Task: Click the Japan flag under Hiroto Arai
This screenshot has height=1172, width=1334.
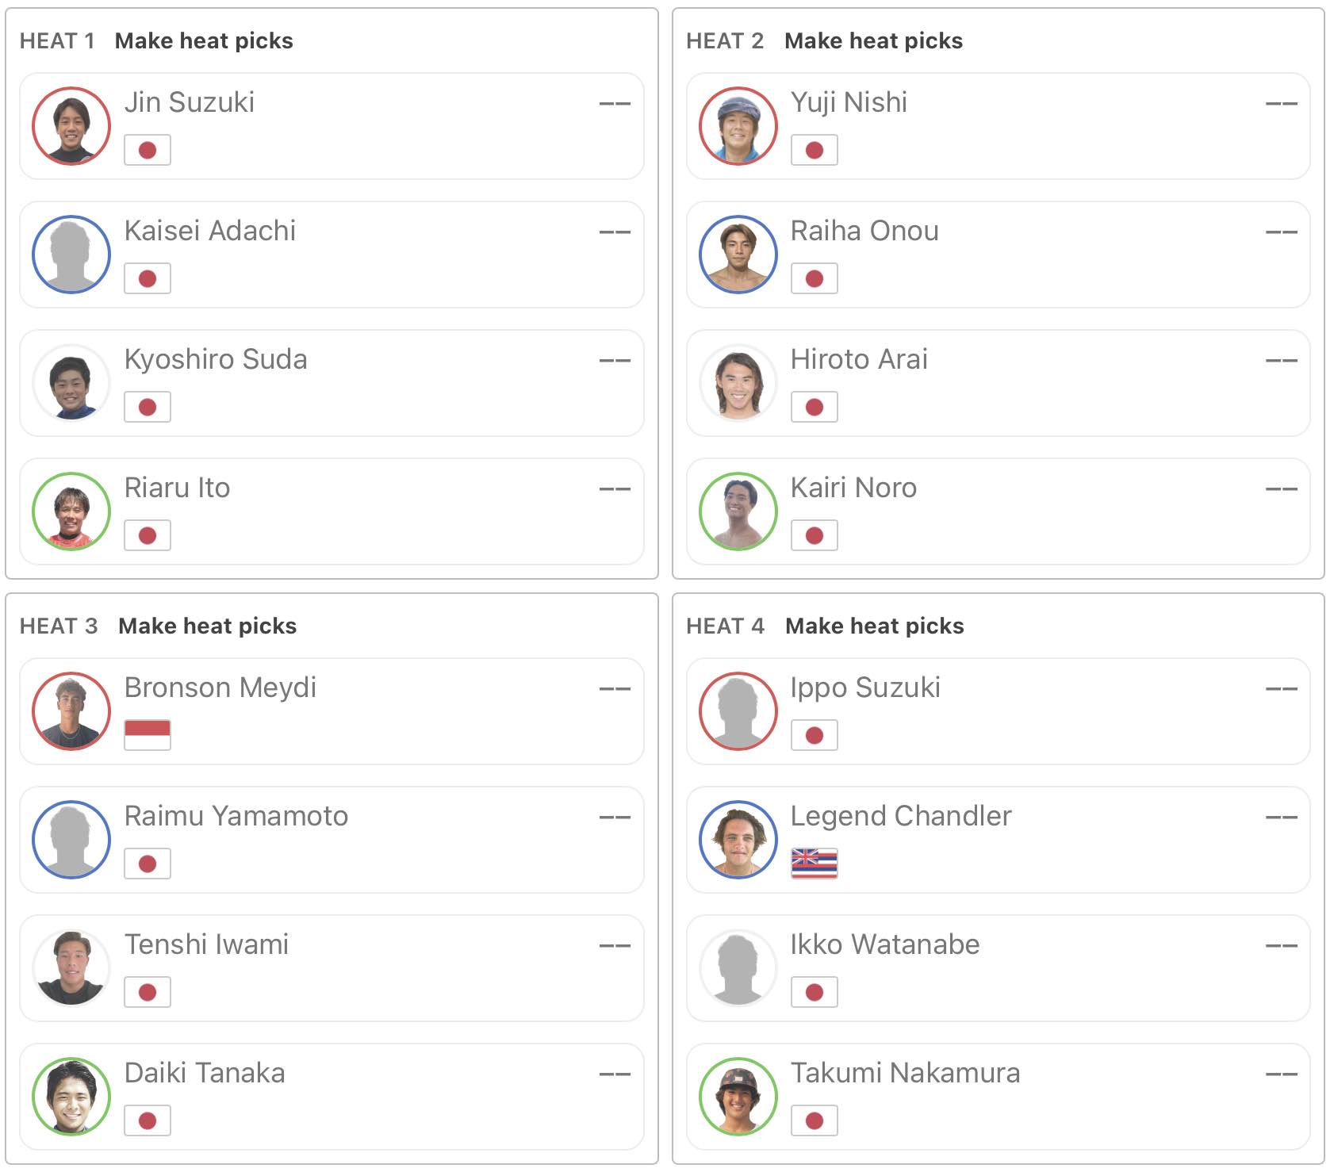Action: [x=814, y=407]
